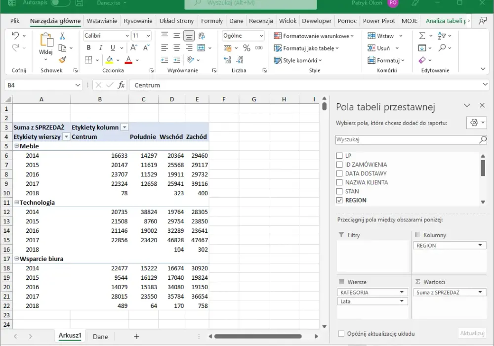Click Style komórki button
This screenshot has width=494, height=346.
298,60
